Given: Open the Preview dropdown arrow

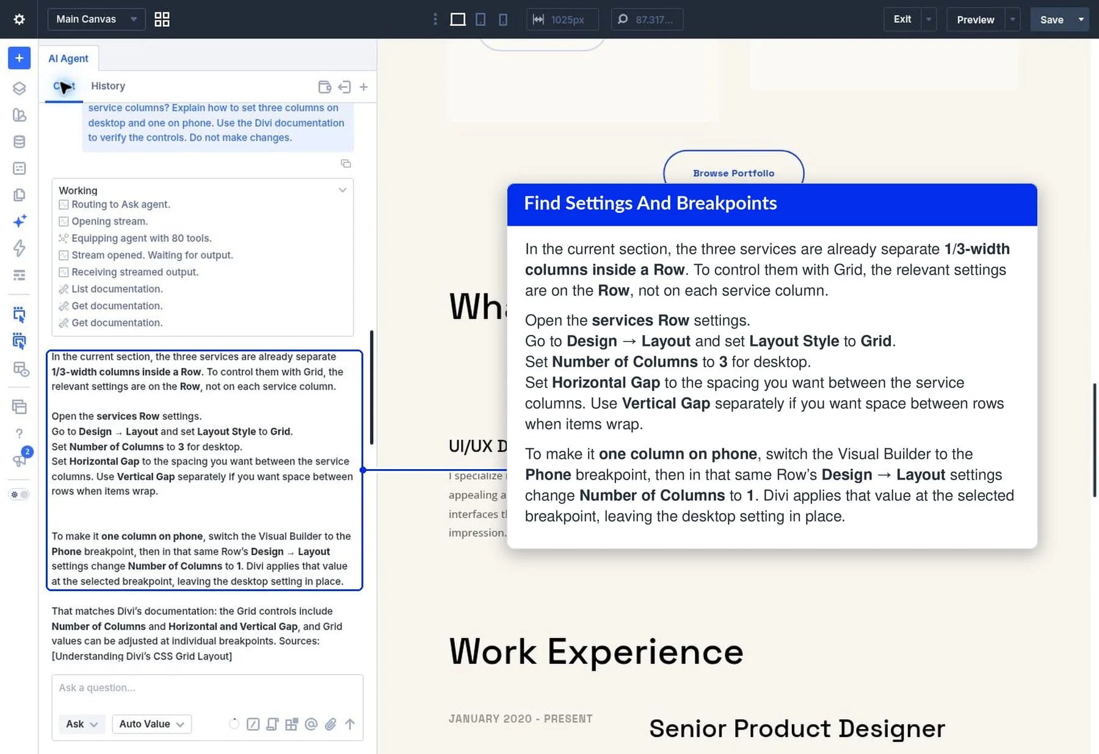Looking at the screenshot, I should (1012, 20).
